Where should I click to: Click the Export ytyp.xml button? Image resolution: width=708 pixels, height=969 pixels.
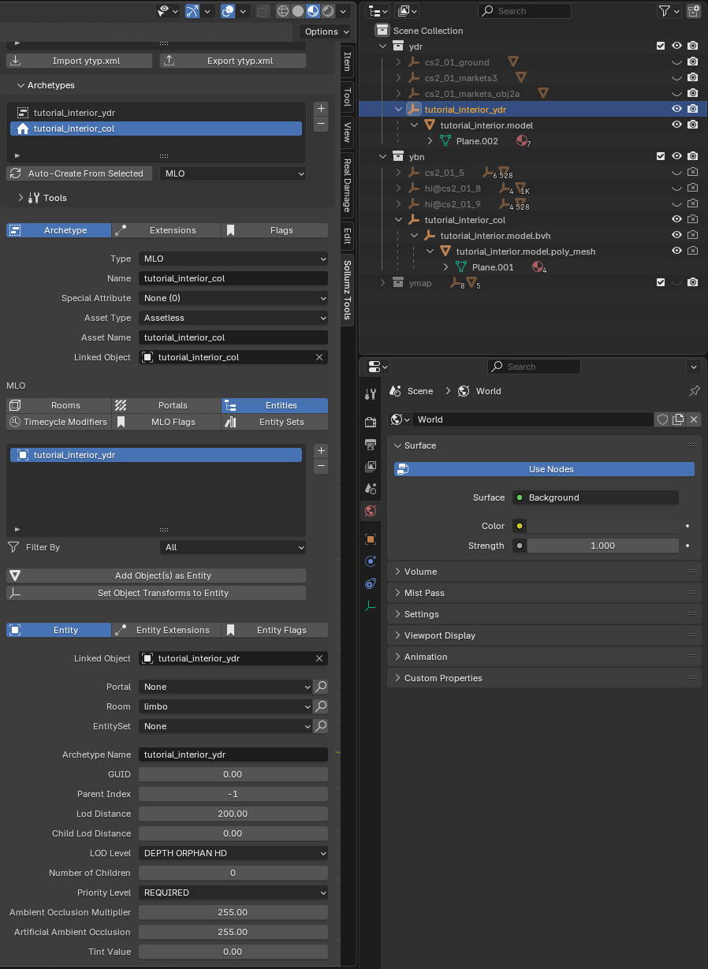point(233,61)
